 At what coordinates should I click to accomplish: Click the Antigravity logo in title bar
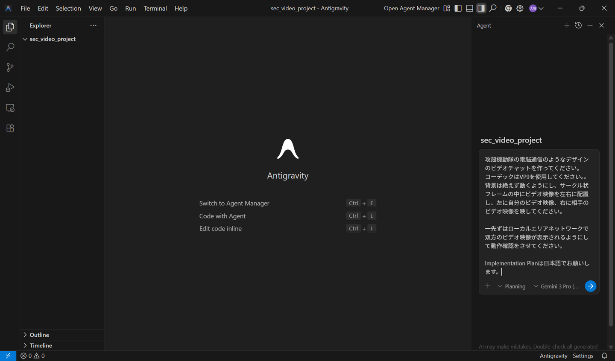click(x=8, y=8)
